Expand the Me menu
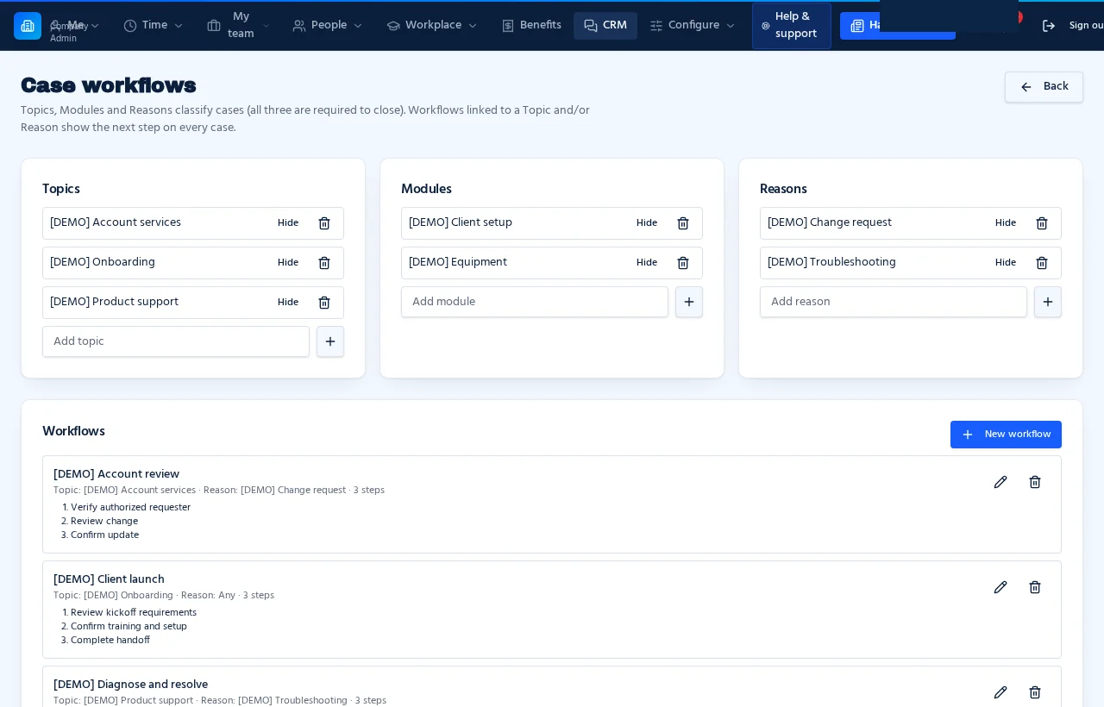Screen dimensions: 1104x707 [75, 26]
